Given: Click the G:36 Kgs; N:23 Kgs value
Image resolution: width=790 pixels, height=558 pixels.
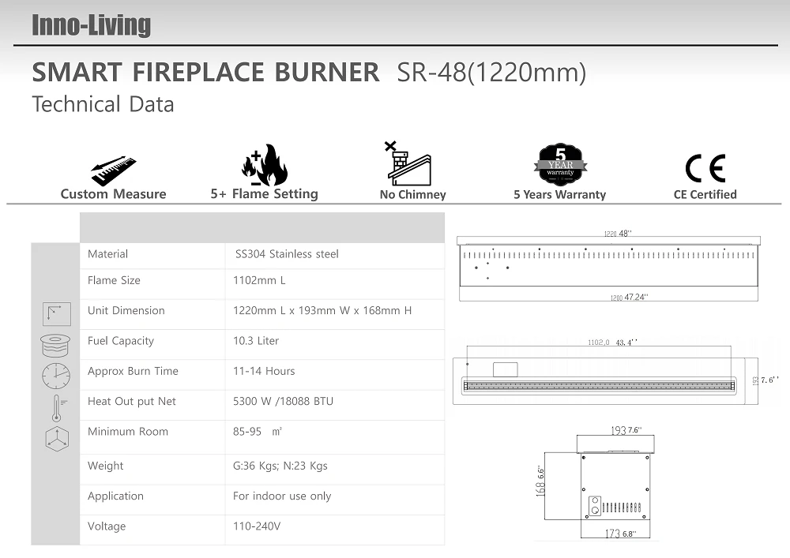Looking at the screenshot, I should 280,466.
